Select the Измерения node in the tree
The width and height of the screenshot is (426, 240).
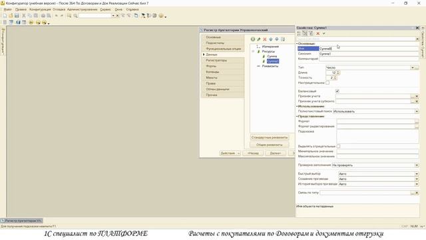[270, 47]
